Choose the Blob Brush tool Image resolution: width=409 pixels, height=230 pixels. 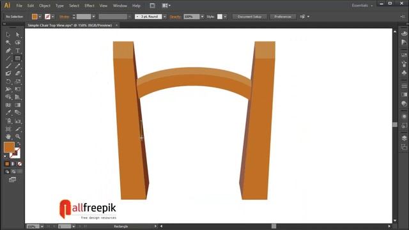[x=8, y=73]
